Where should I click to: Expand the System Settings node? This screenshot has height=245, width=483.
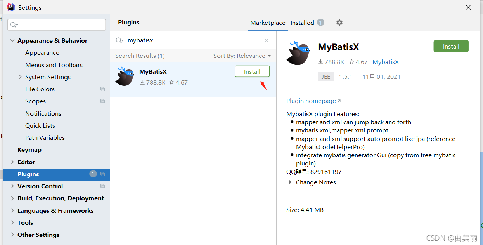[x=20, y=77]
